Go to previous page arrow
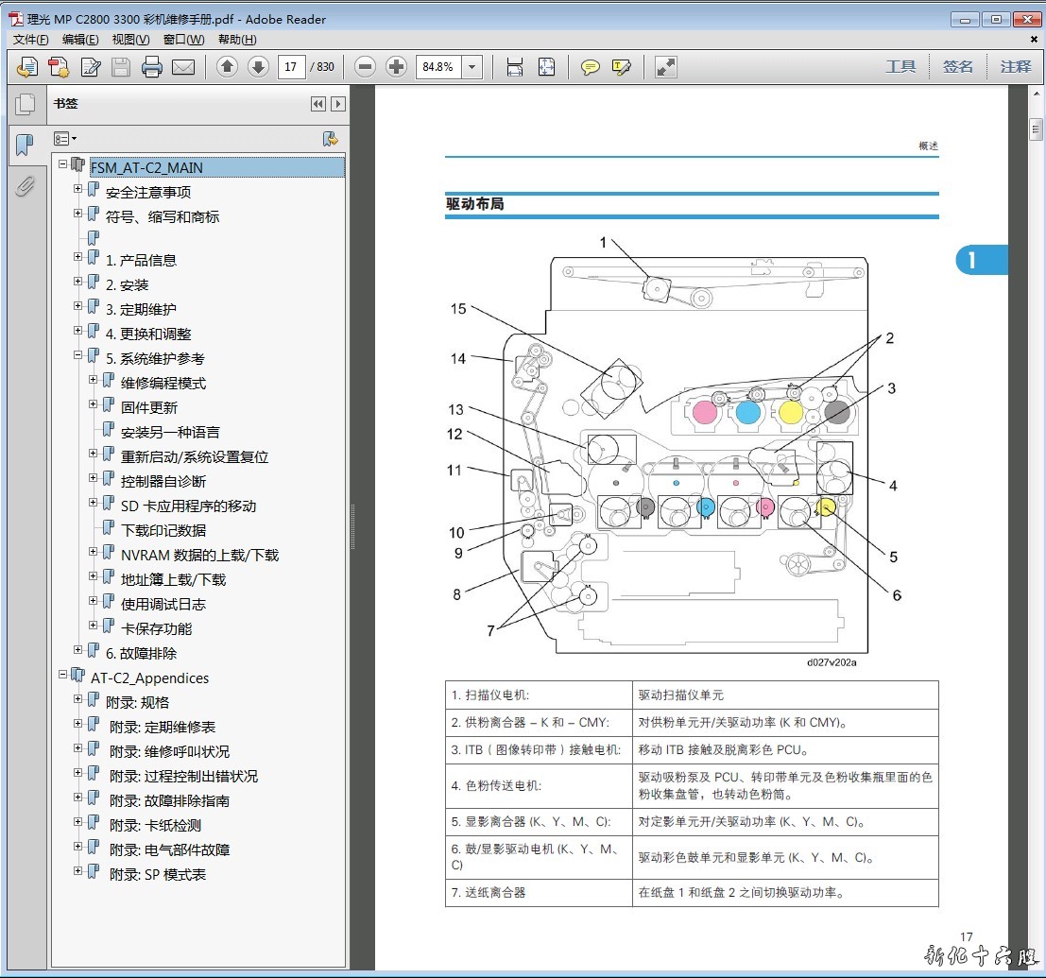Image resolution: width=1046 pixels, height=978 pixels. click(227, 67)
